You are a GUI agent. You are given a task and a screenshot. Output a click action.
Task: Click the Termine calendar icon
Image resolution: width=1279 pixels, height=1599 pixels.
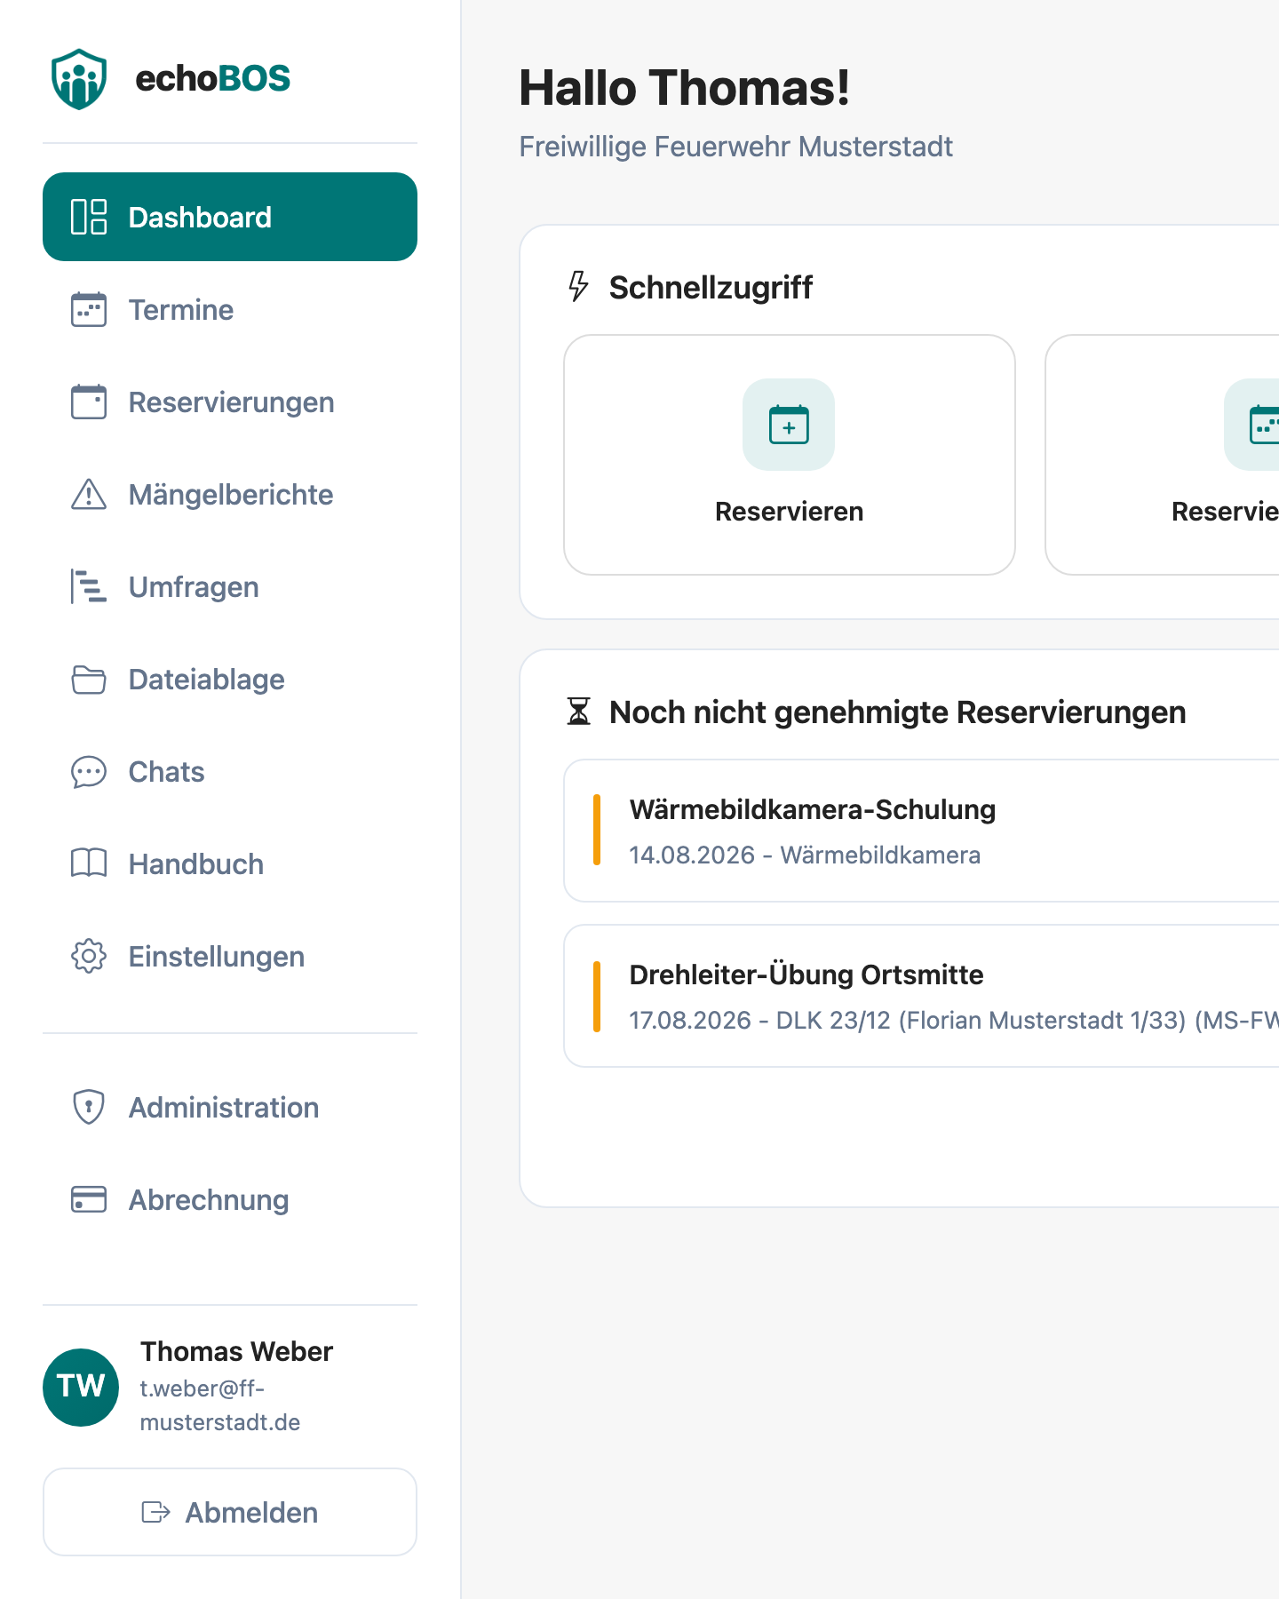(x=89, y=309)
